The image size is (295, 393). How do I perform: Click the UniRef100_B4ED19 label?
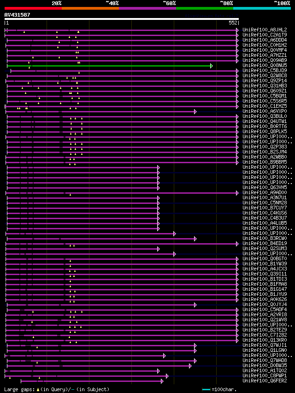(x=265, y=243)
